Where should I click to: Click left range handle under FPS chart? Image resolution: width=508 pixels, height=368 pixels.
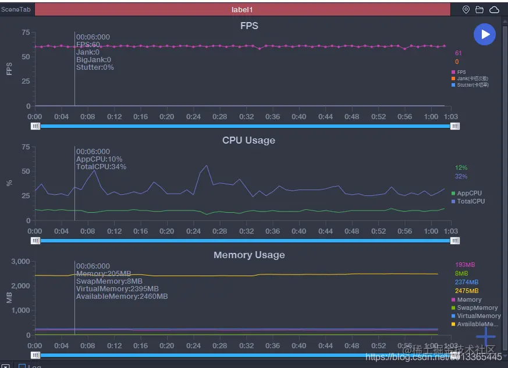point(35,126)
